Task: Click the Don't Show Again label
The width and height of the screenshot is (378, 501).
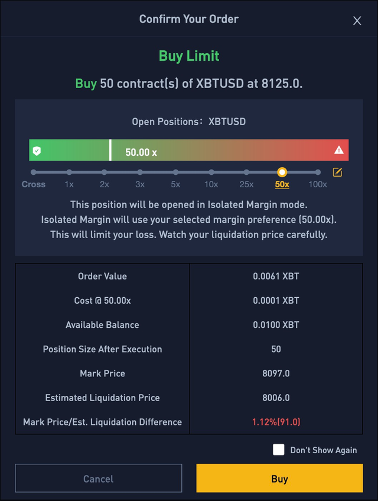Action: pyautogui.click(x=323, y=450)
